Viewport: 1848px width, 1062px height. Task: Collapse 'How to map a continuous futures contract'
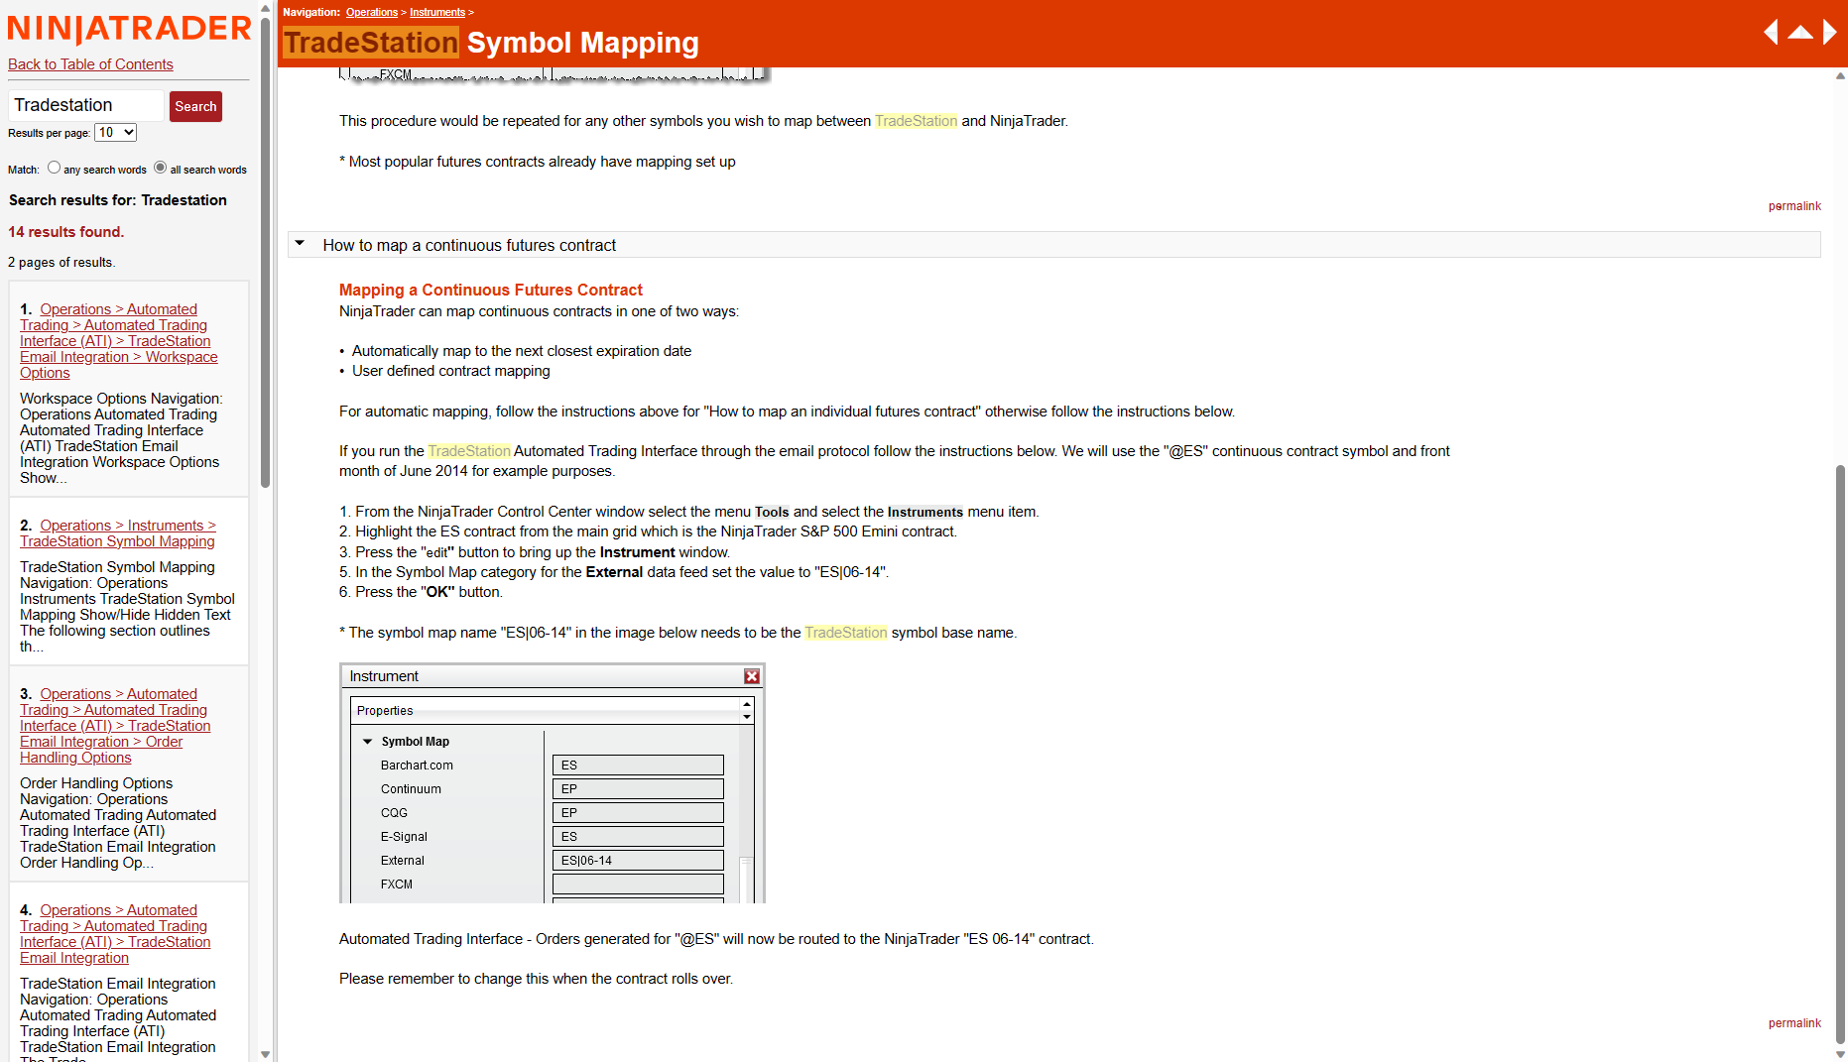coord(300,244)
